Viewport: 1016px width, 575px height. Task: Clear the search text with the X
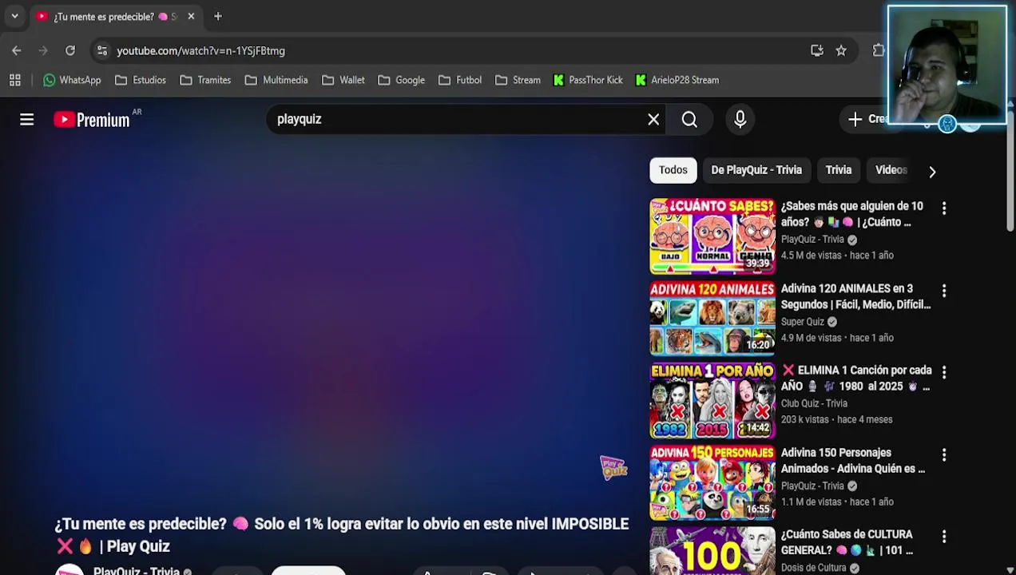click(x=653, y=120)
